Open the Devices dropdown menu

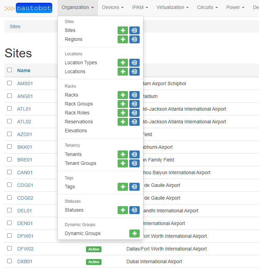click(x=113, y=7)
